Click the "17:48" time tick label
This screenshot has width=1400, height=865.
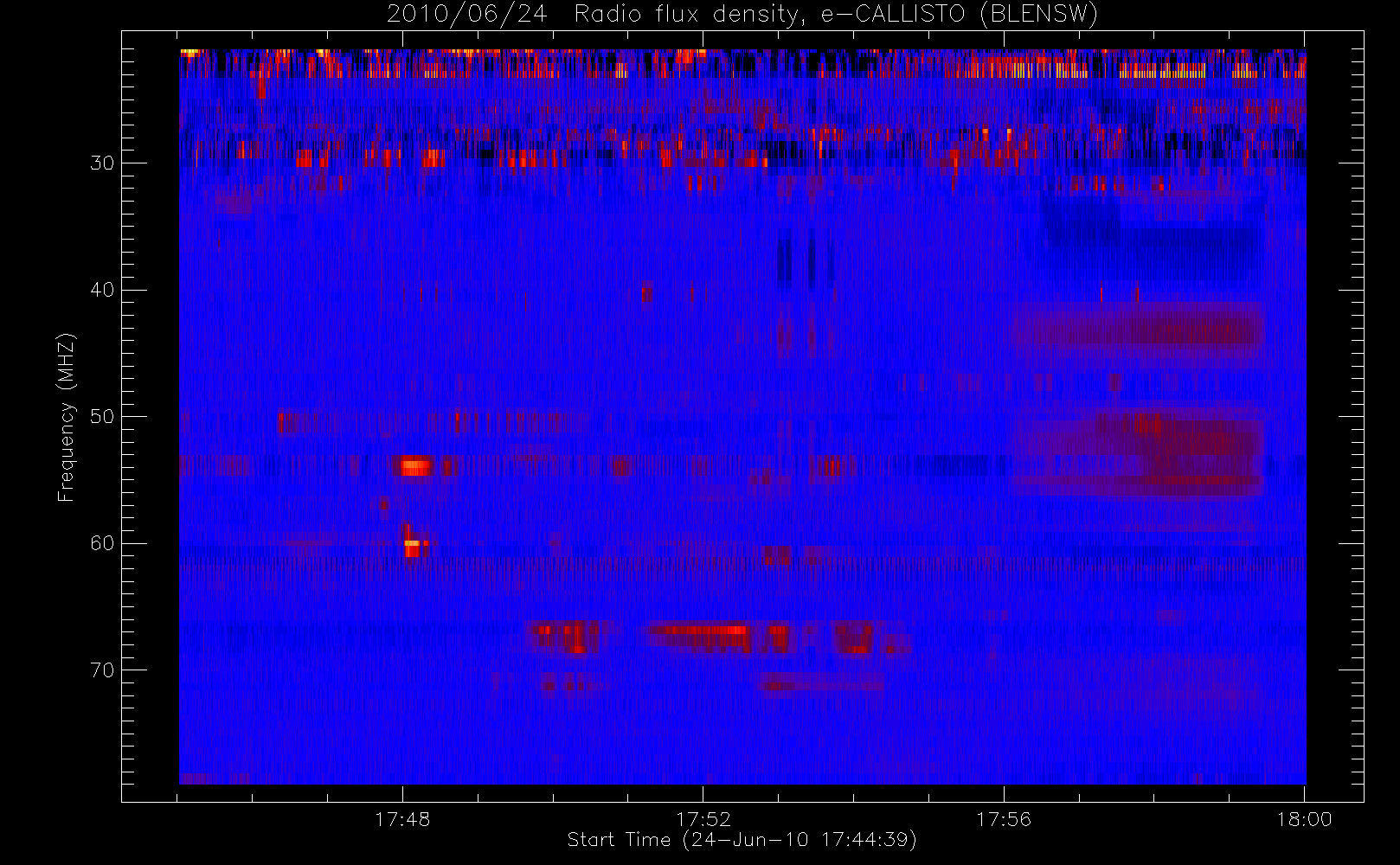pos(402,819)
